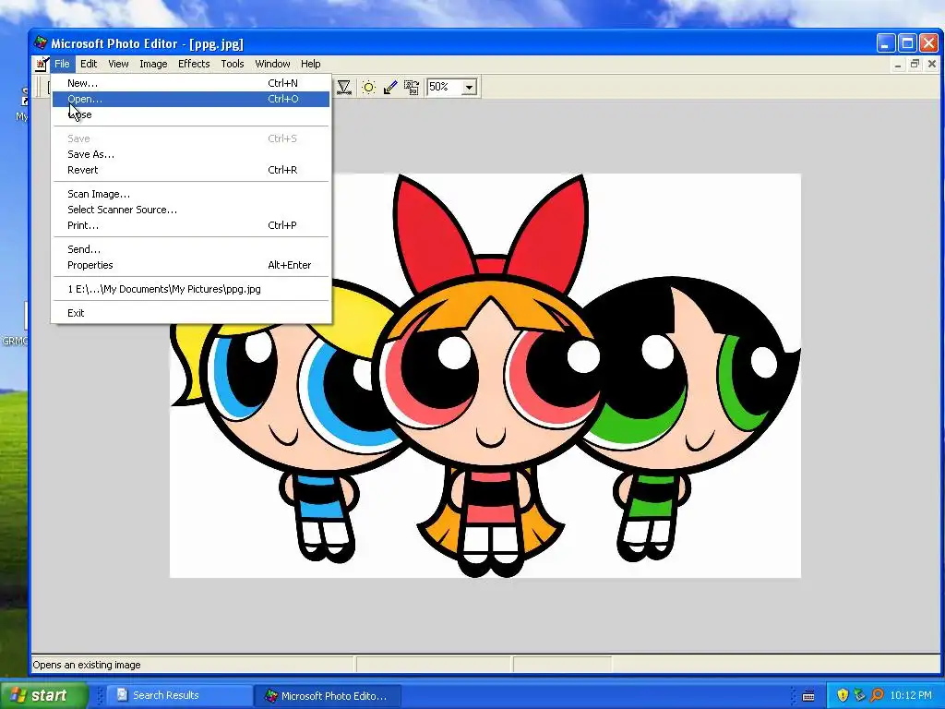945x709 pixels.
Task: Click the 50% zoom level field
Action: (x=444, y=88)
